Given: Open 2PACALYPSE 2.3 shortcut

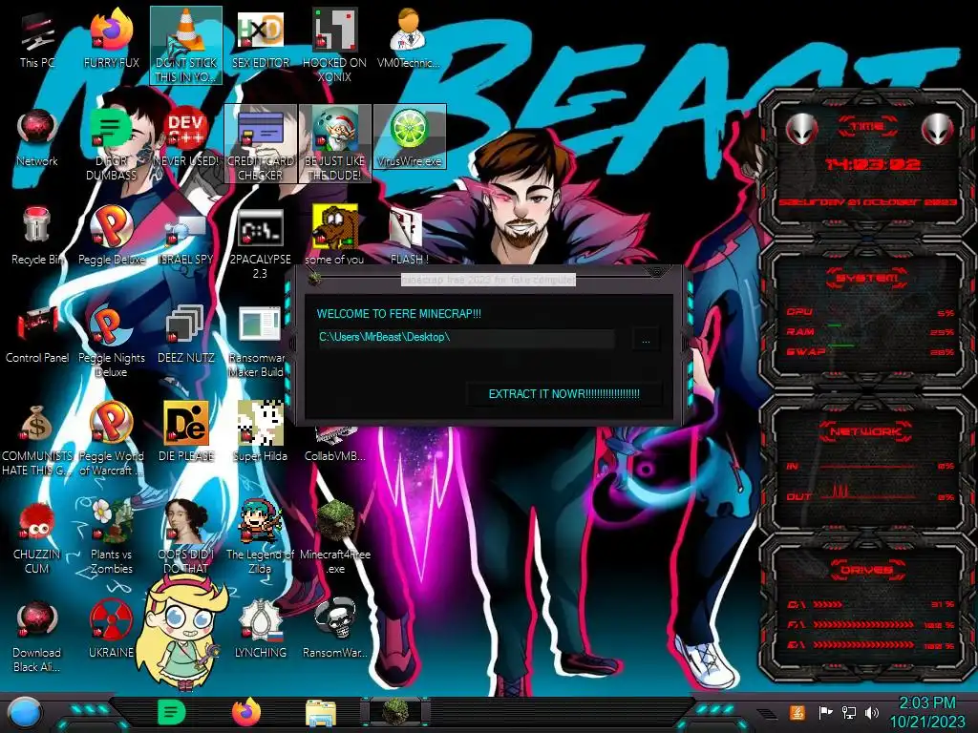Looking at the screenshot, I should (x=260, y=241).
